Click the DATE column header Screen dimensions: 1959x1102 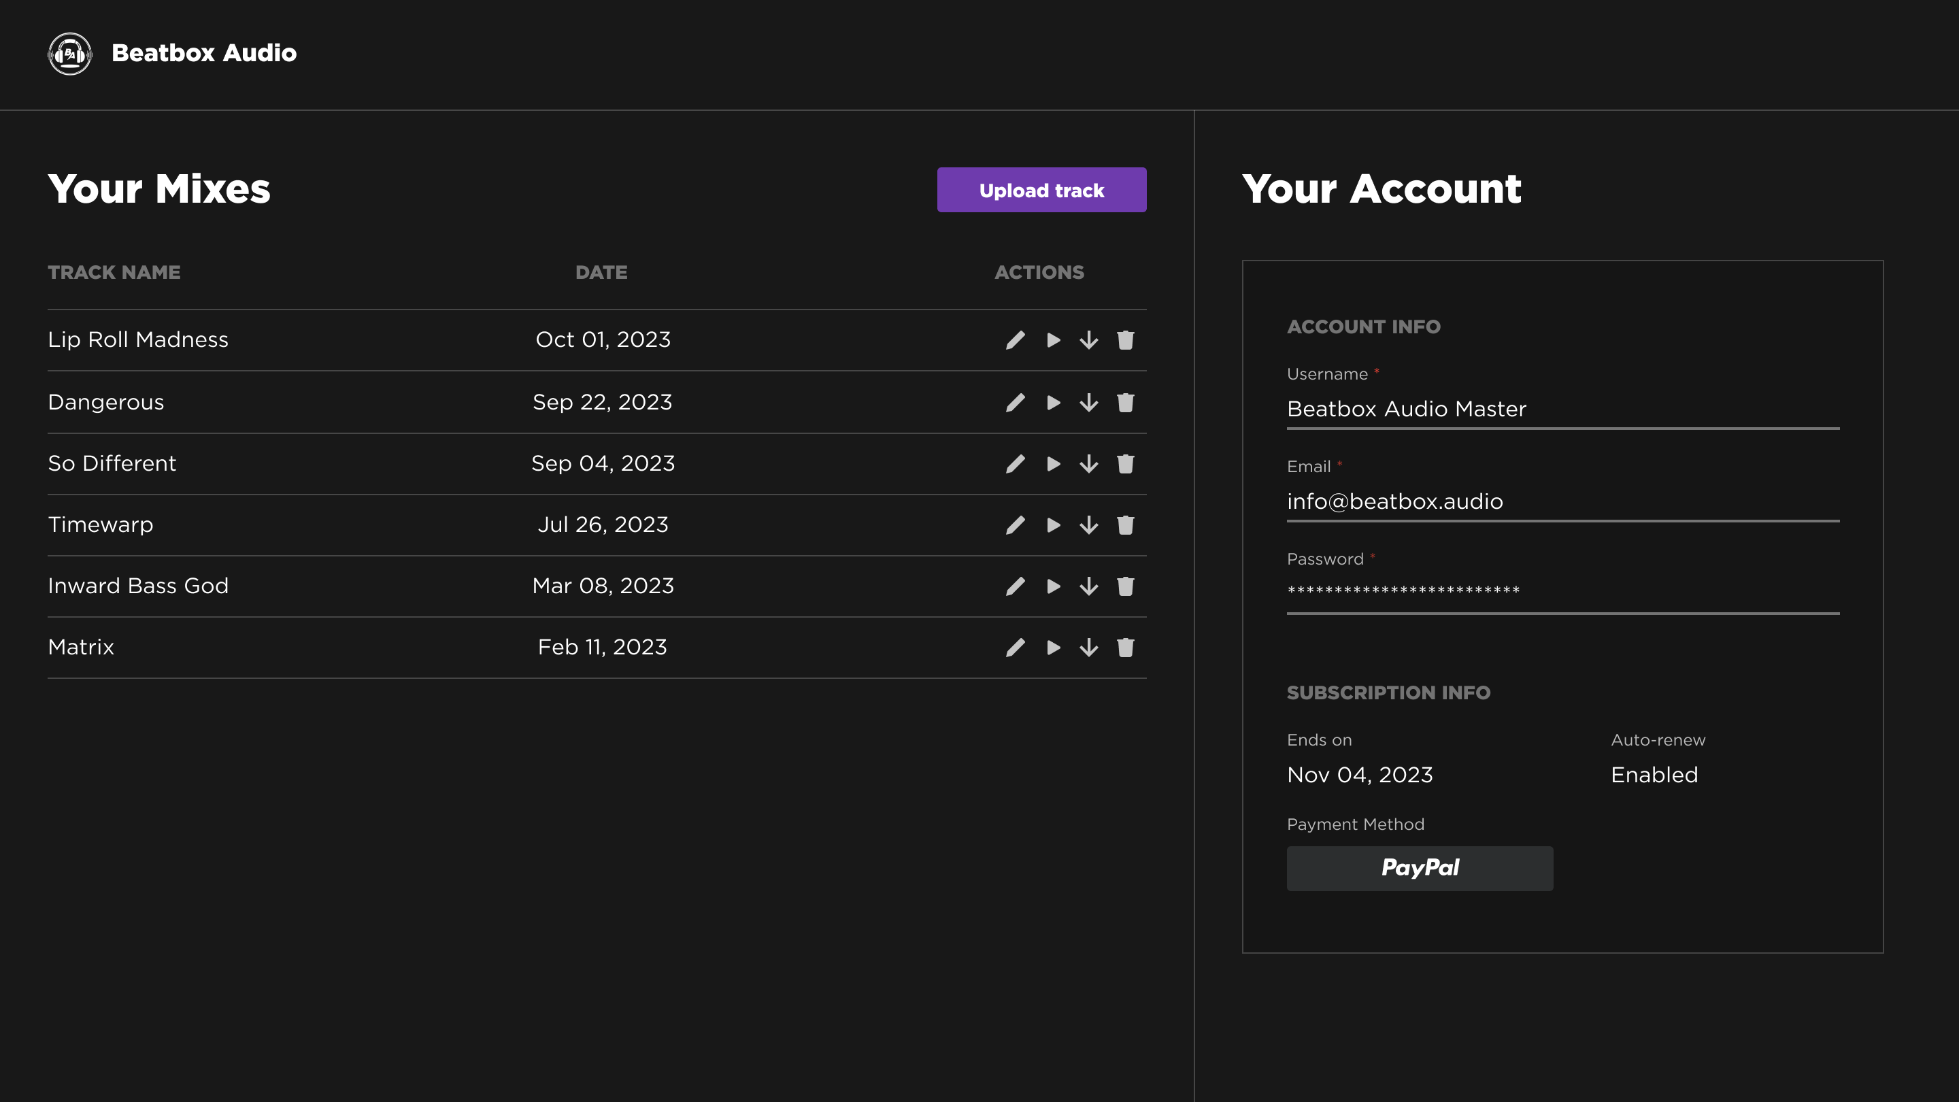point(601,272)
